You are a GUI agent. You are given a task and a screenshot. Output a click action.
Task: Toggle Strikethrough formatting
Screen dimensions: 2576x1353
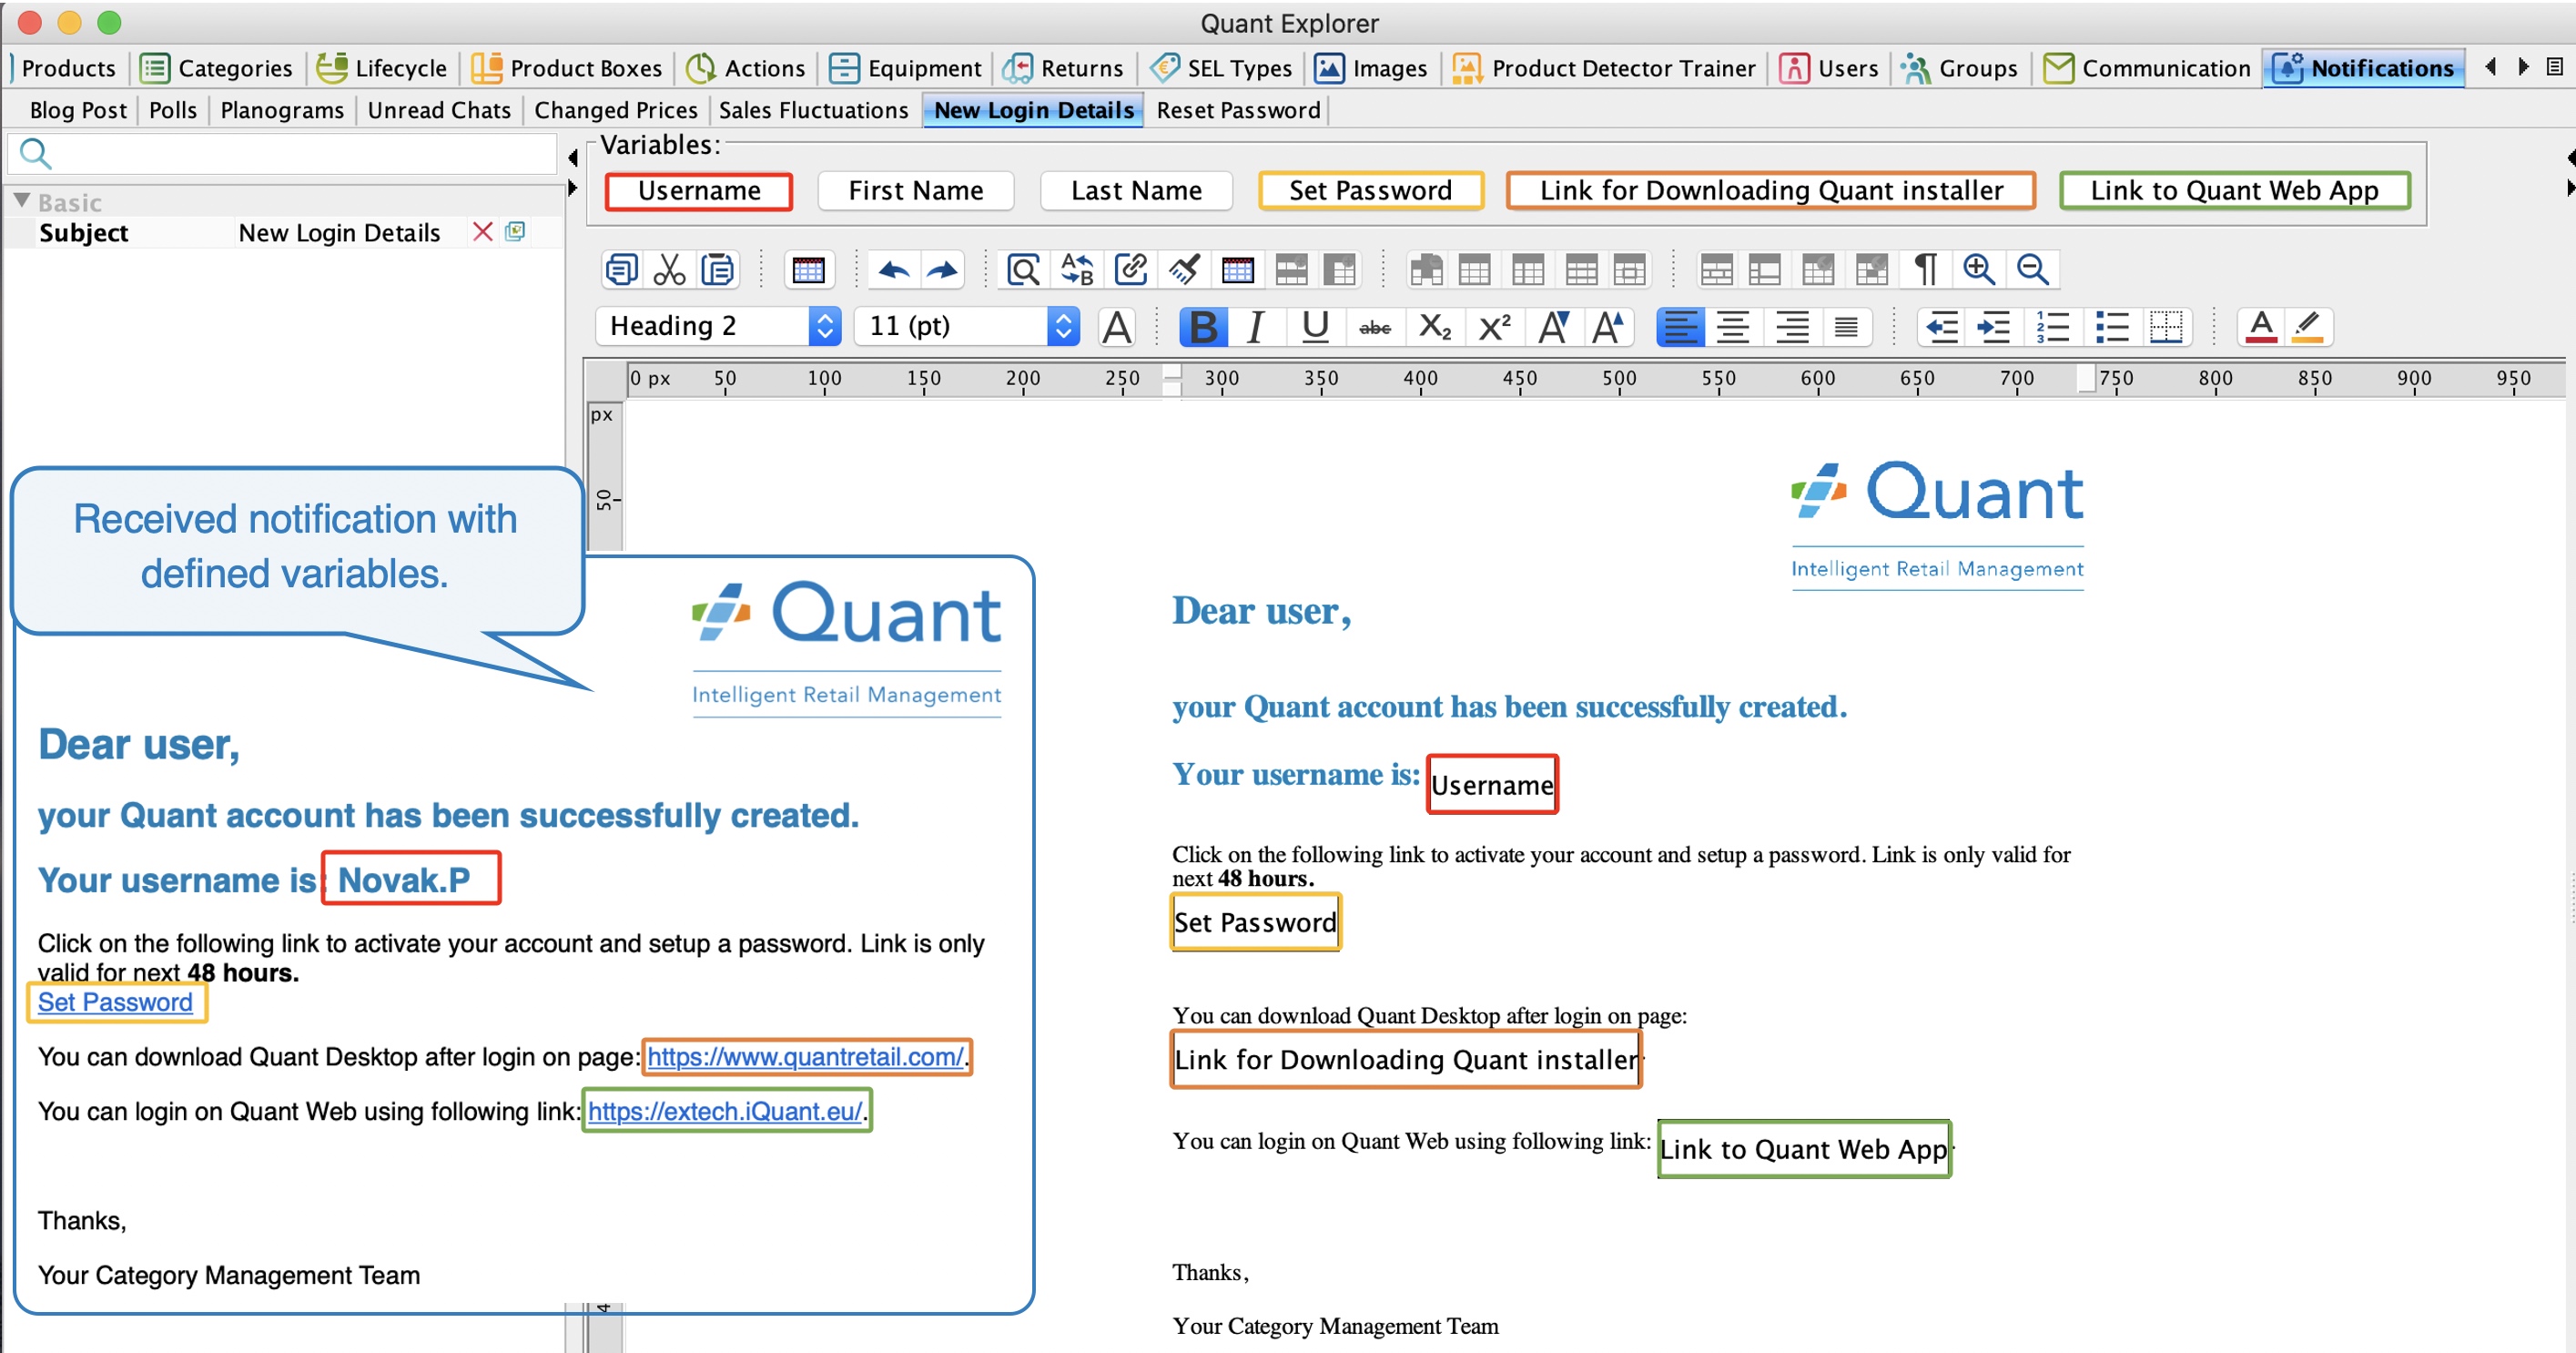(1375, 326)
